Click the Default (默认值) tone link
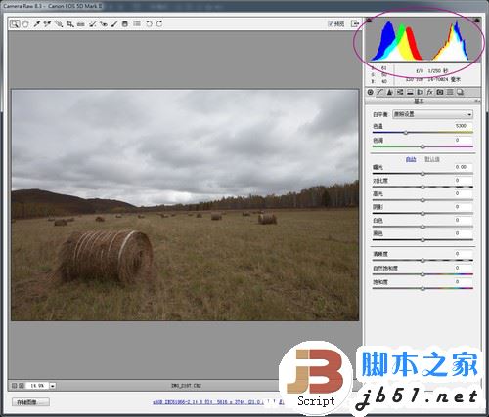489x417 pixels. (432, 159)
